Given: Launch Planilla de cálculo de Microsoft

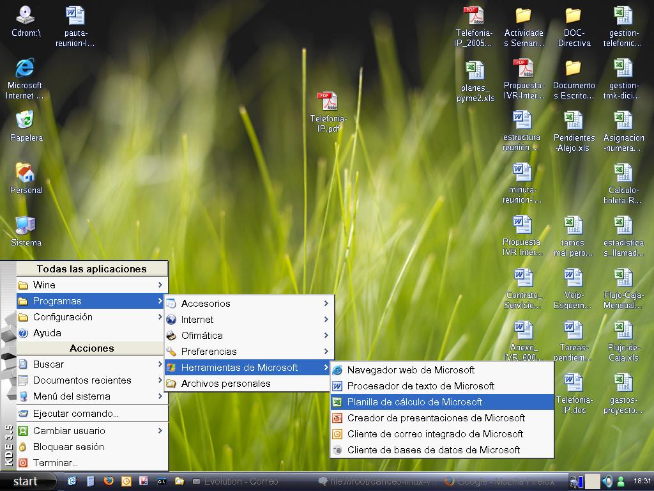Looking at the screenshot, I should coord(442,402).
